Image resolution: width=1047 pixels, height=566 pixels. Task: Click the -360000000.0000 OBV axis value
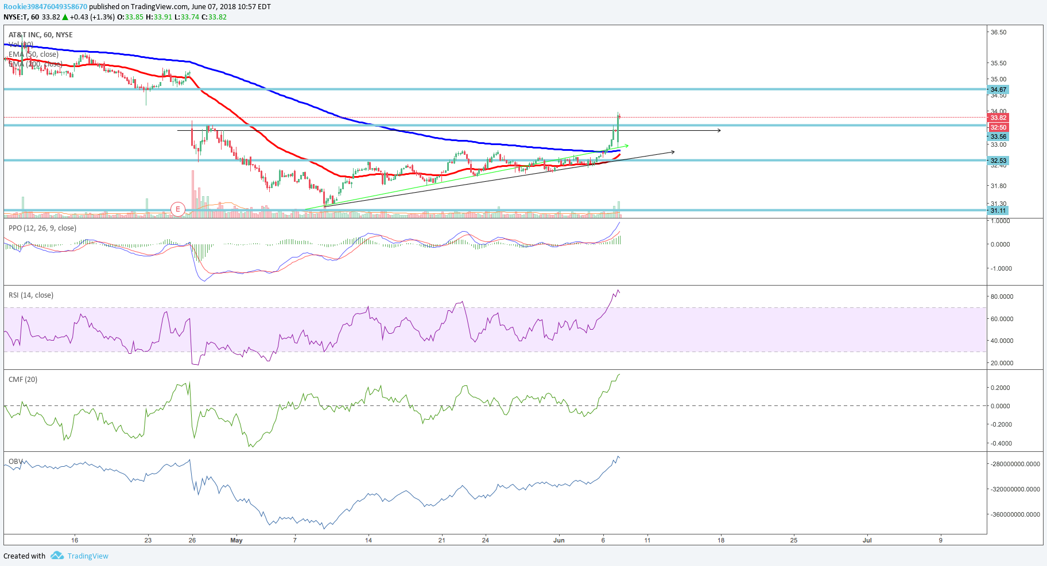click(1015, 514)
